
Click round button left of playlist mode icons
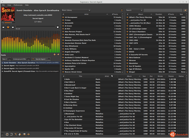[2, 134]
